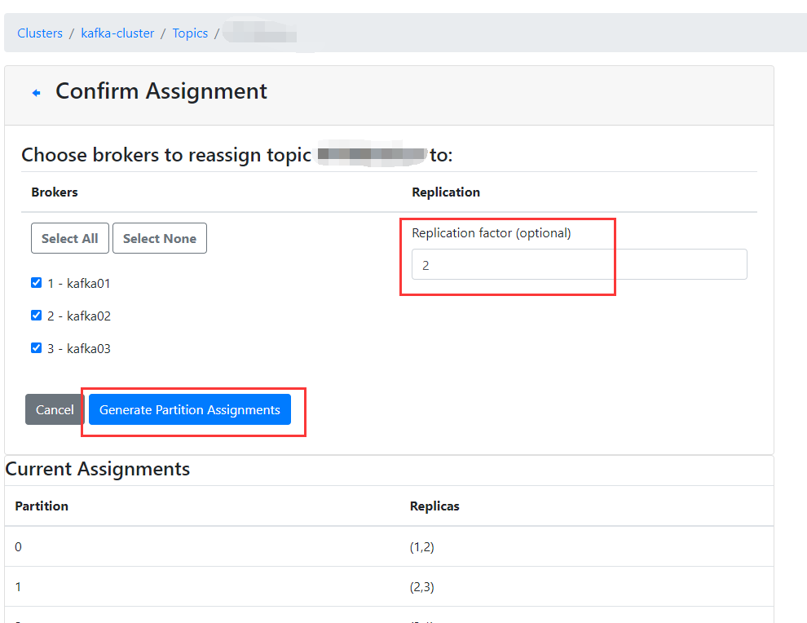Uncheck broker 2 - kafka02

(x=36, y=315)
